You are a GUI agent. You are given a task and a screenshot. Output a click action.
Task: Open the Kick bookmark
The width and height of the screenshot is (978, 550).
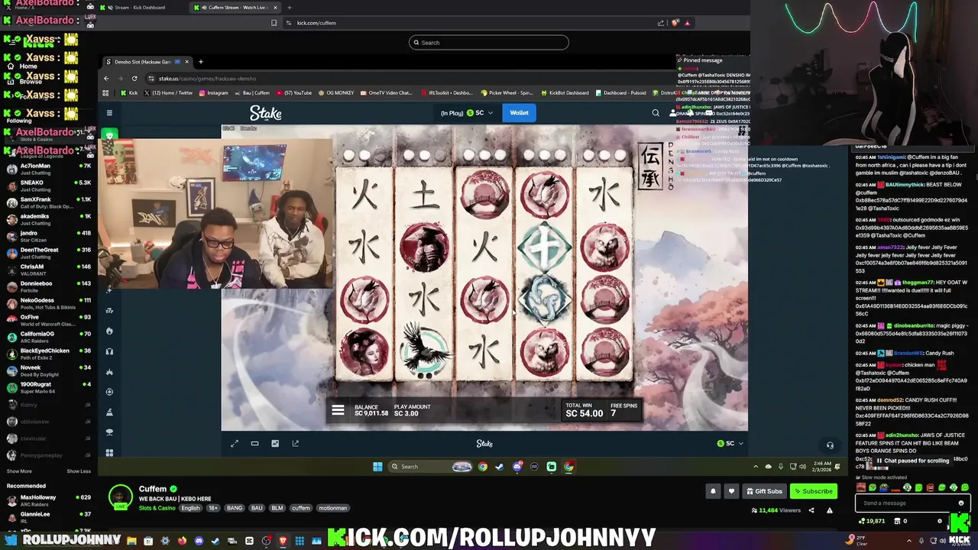tap(129, 93)
